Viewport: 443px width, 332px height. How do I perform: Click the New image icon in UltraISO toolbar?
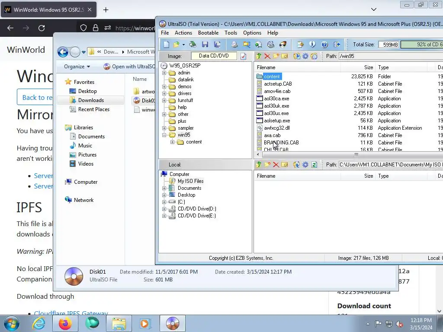[167, 45]
